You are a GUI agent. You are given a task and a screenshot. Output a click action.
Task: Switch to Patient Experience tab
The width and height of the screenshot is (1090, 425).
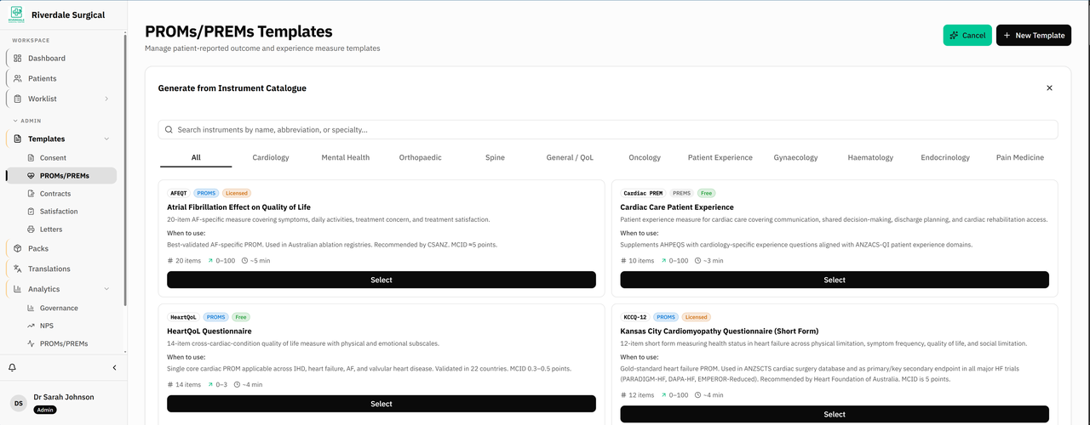click(720, 157)
